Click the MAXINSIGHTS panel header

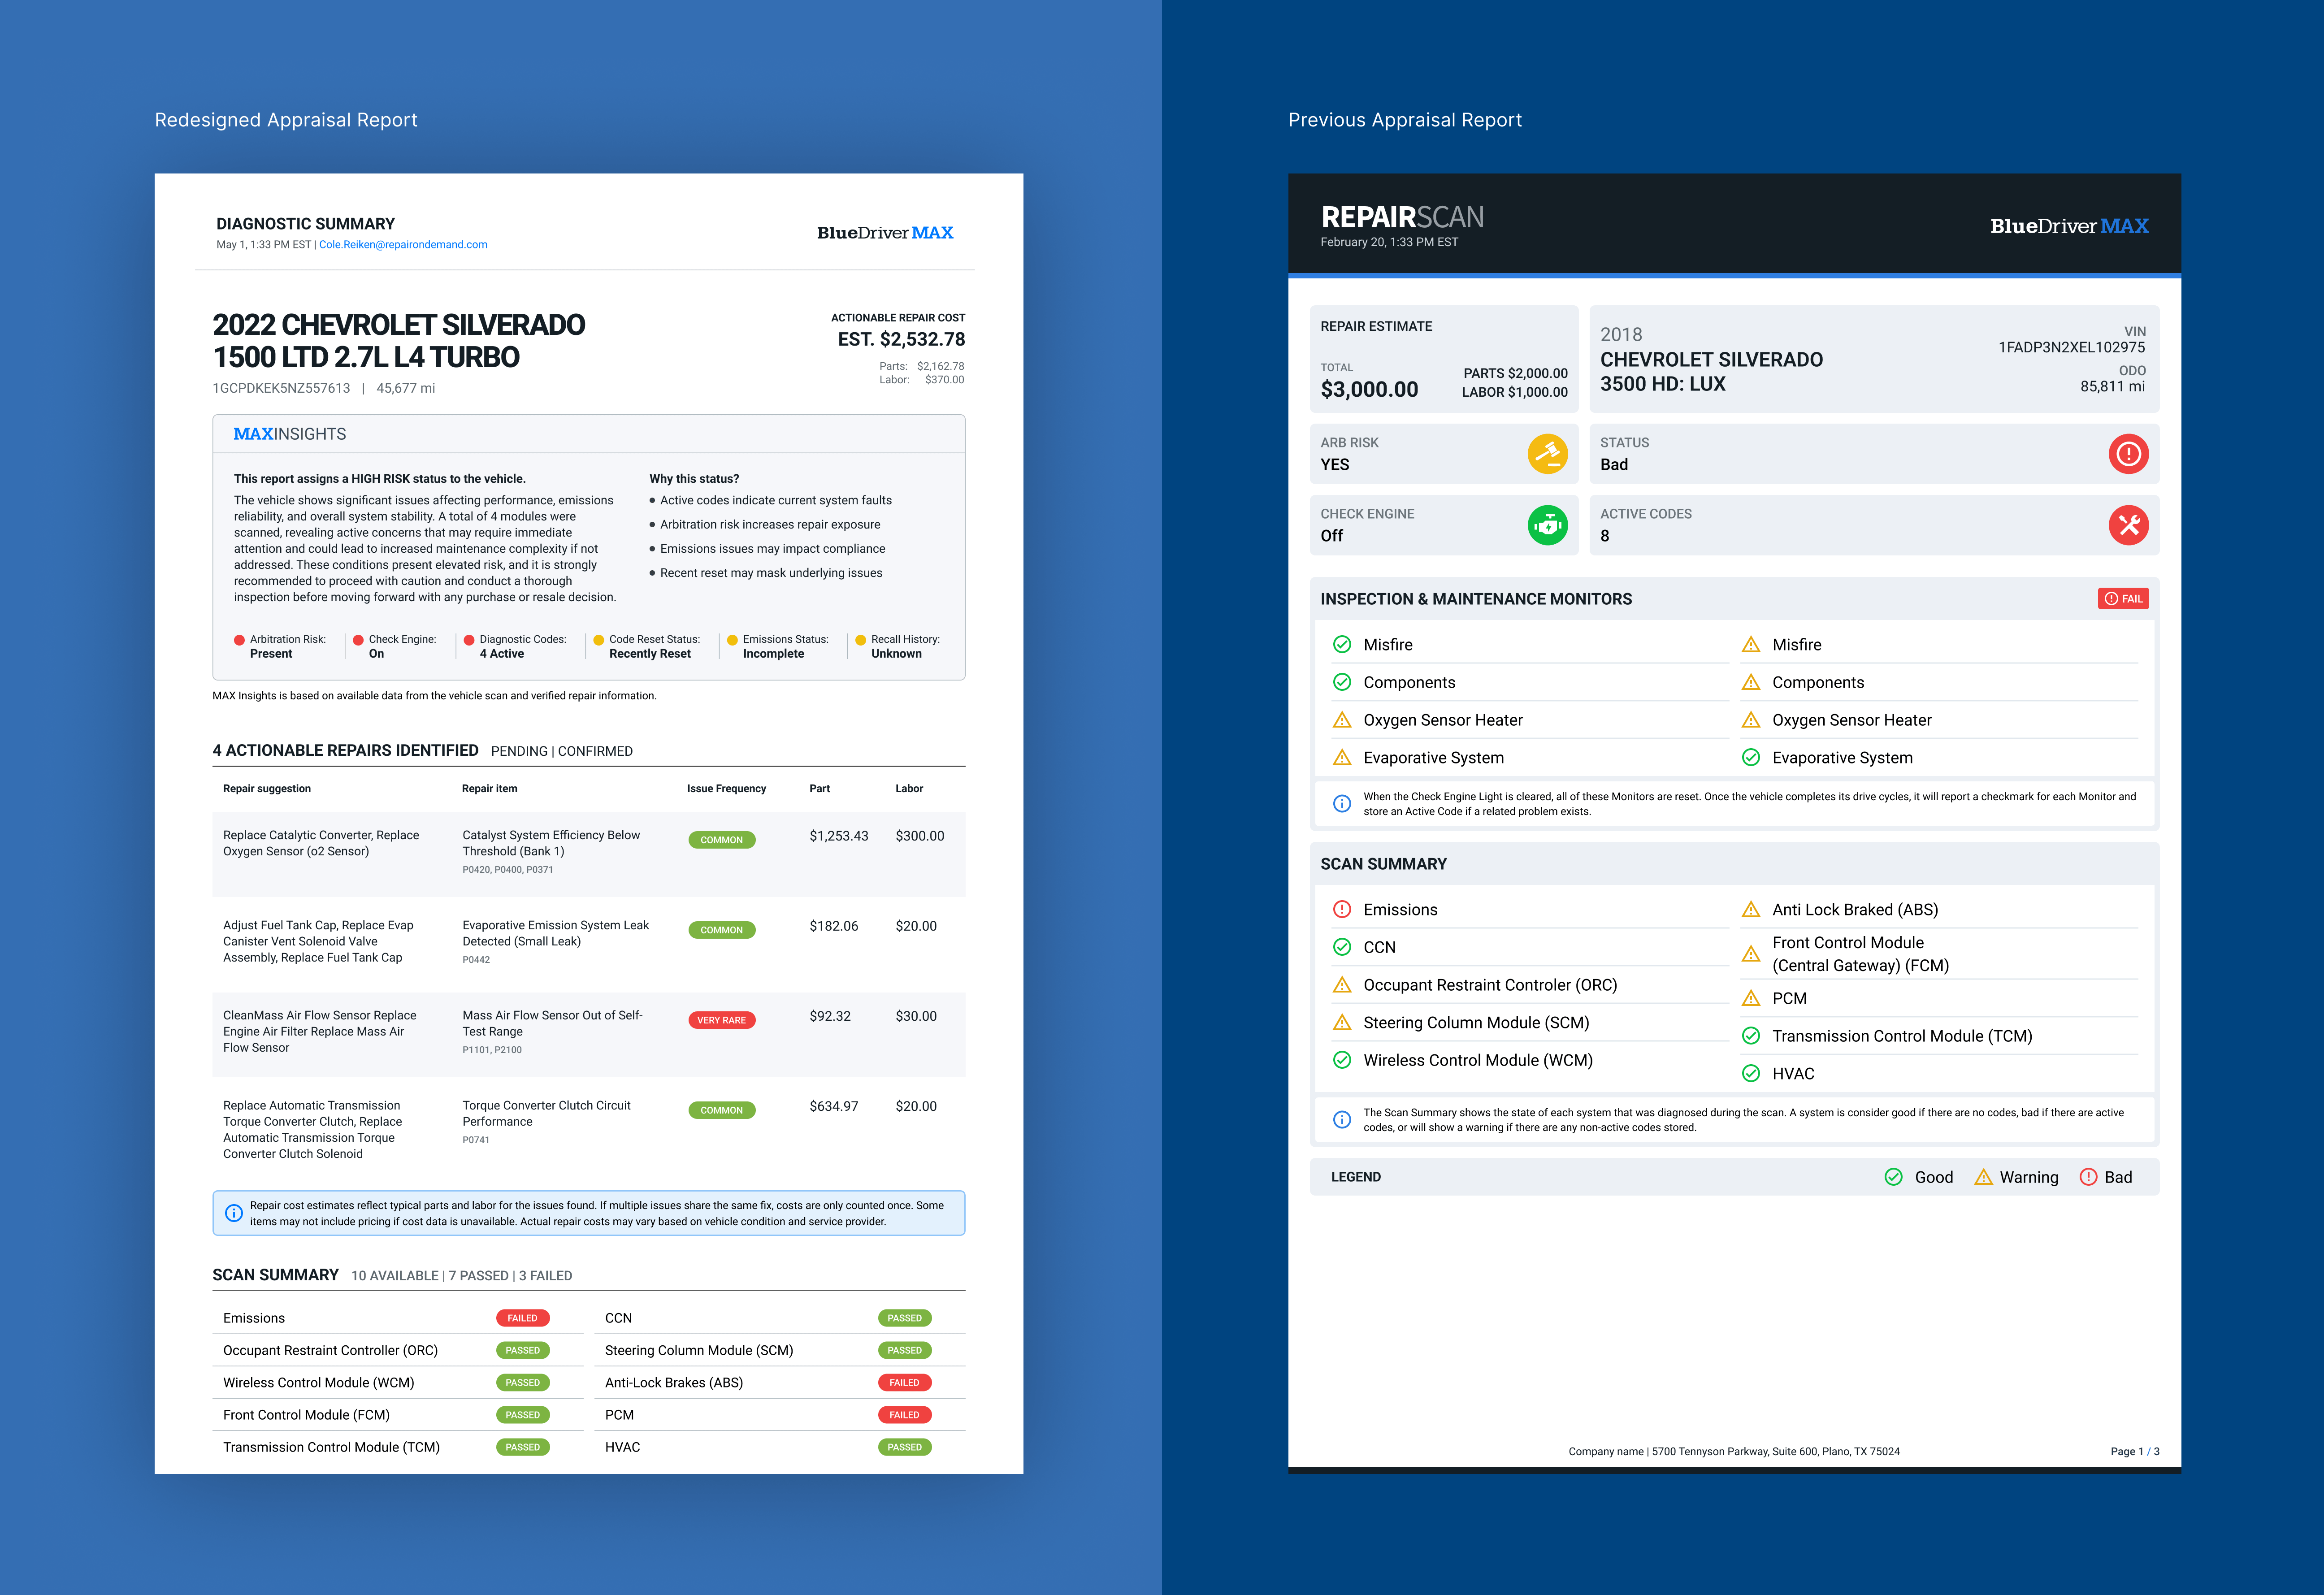point(588,434)
